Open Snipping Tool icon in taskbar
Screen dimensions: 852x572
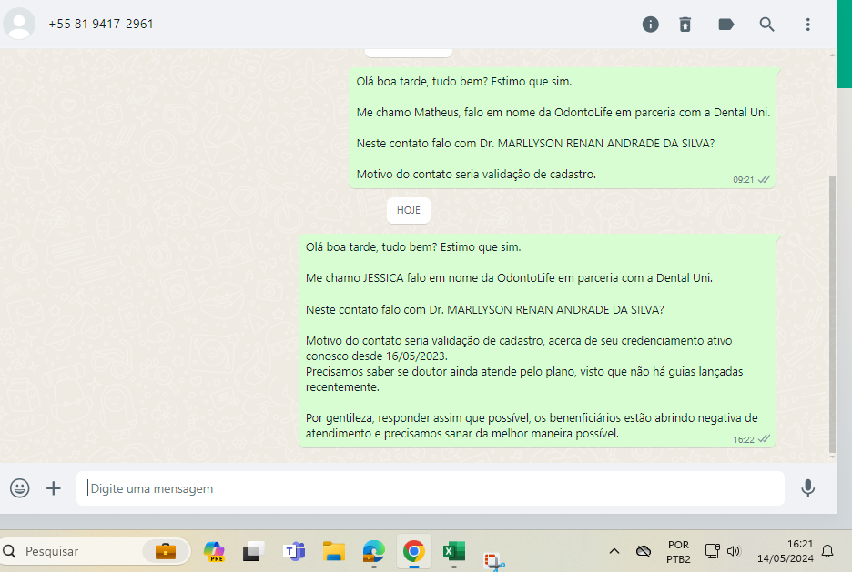[x=494, y=561]
